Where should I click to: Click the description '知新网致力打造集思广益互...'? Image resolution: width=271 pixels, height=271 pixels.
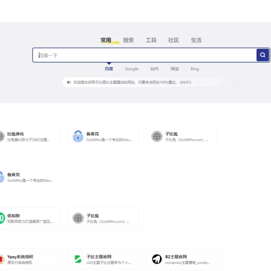click(30, 222)
